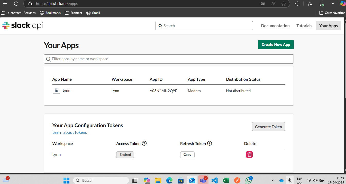This screenshot has width=346, height=184.
Task: Follow the Learn about tokens link
Action: coord(69,132)
